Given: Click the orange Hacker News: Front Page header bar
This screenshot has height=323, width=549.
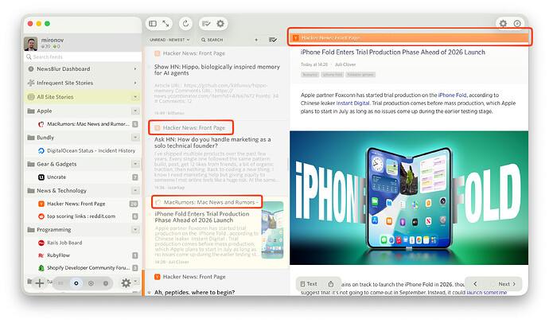Looking at the screenshot, I should 409,38.
